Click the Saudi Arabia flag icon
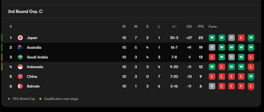 click(x=20, y=57)
